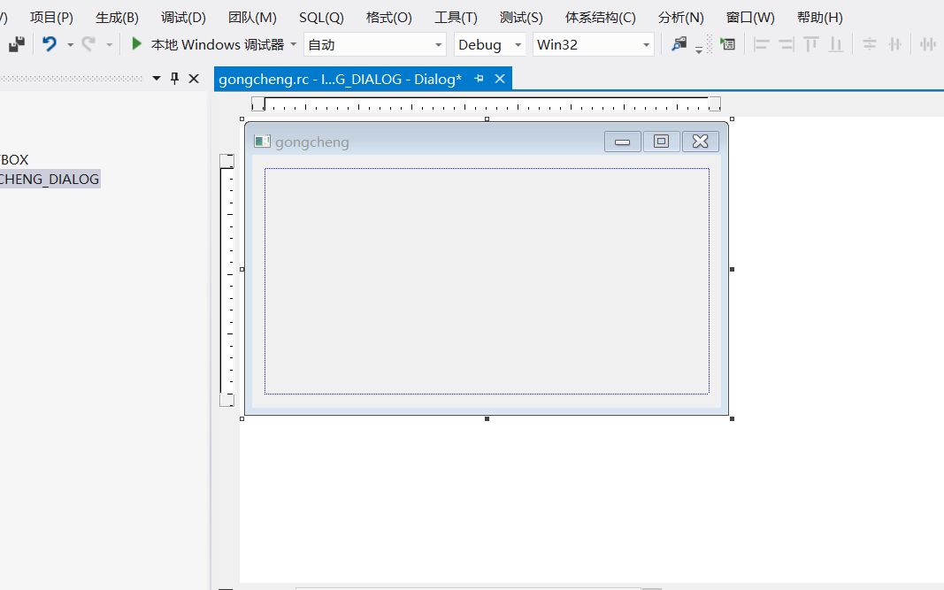The width and height of the screenshot is (944, 590).
Task: Open the 帮助(H) menu
Action: coord(819,18)
